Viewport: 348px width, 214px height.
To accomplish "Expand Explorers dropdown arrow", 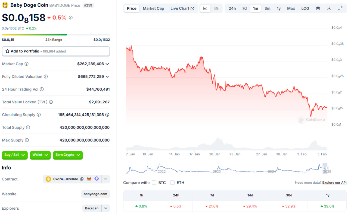I will [106, 208].
